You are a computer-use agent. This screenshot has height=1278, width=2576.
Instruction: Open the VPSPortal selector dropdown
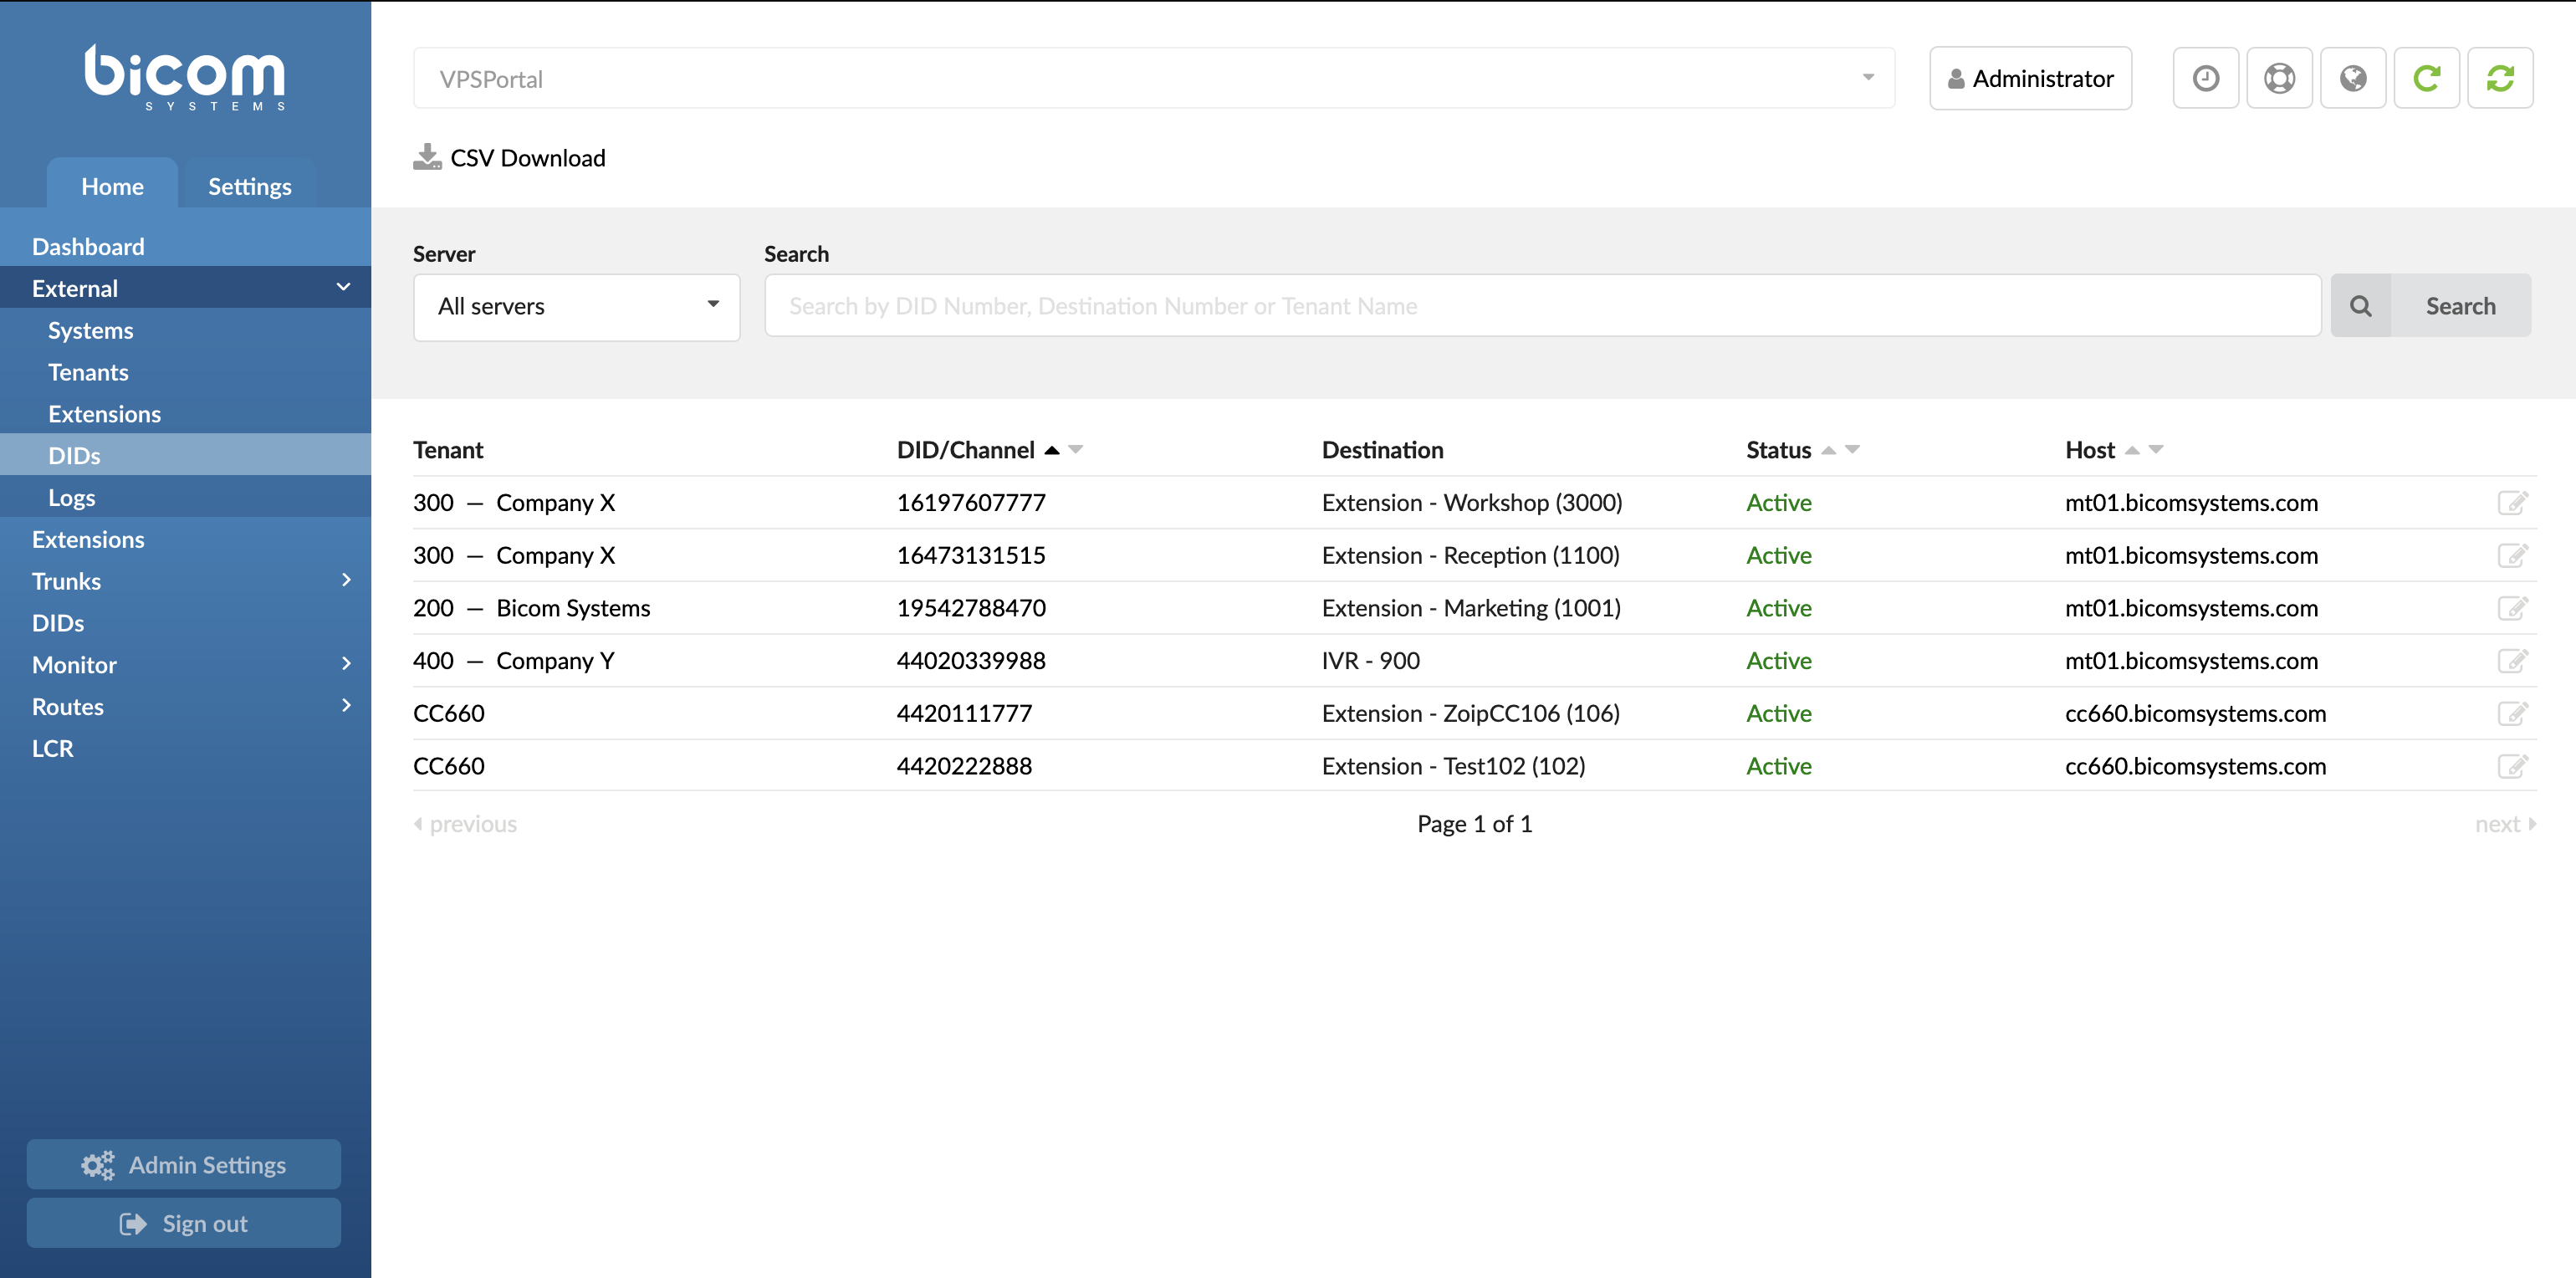[1154, 78]
